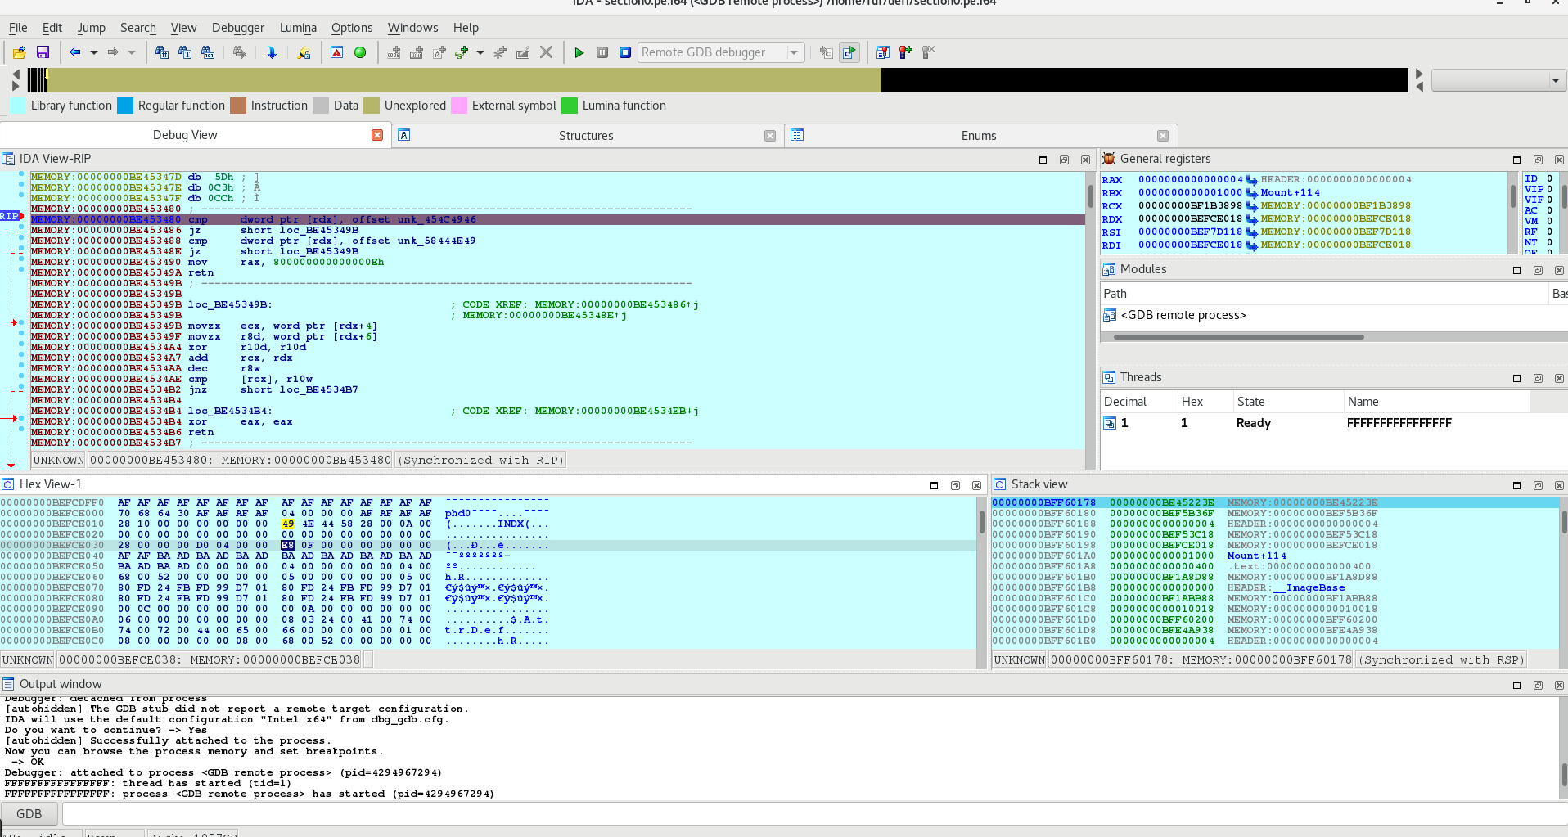Click the back navigation arrow icon
Viewport: 1568px width, 837px height.
click(x=75, y=52)
